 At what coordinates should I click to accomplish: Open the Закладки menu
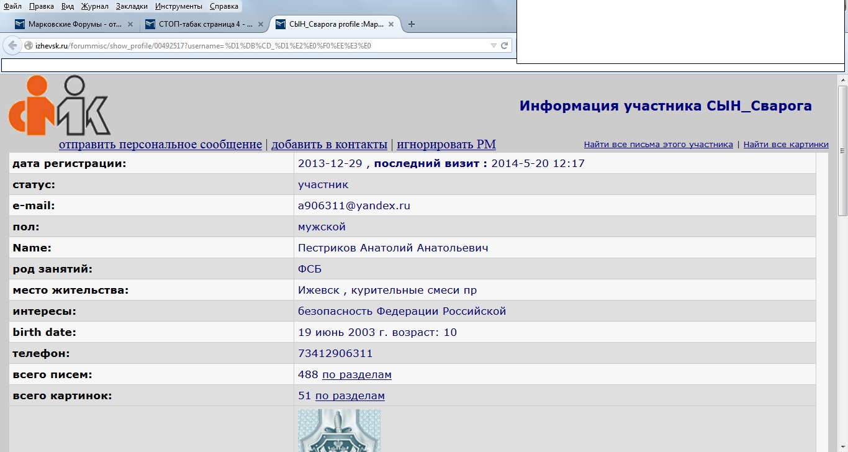point(130,6)
